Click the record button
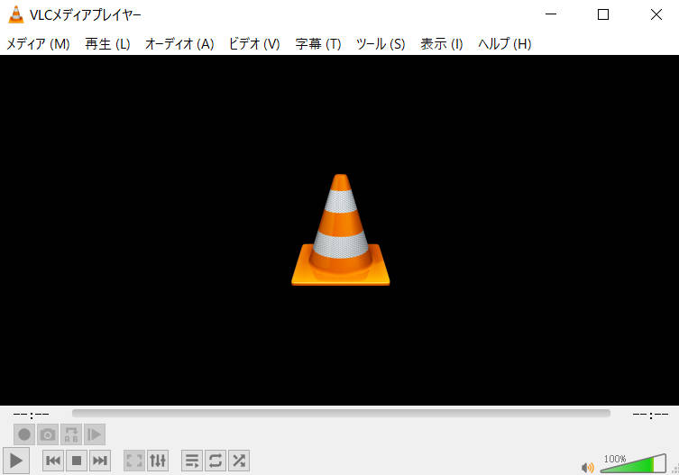This screenshot has width=679, height=475. click(24, 434)
